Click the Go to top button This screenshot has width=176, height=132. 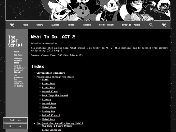[x=15, y=126]
